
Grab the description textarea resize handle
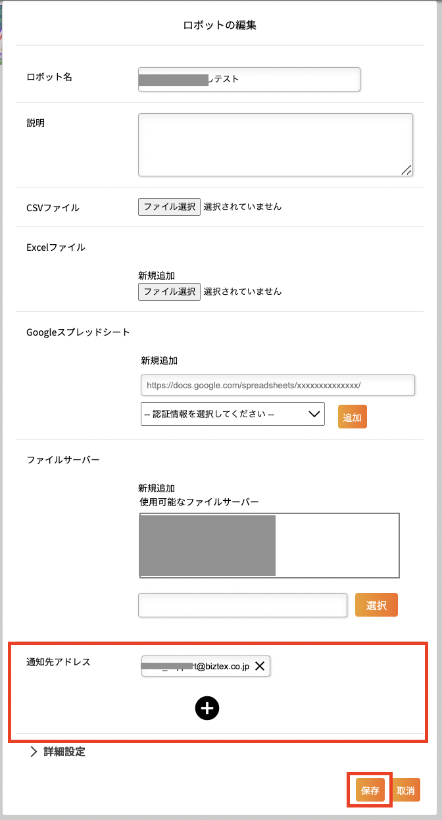(406, 170)
